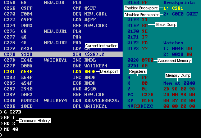This screenshot has height=138, width=201.
Task: Select the PC register value C27B
Action: point(147,95)
